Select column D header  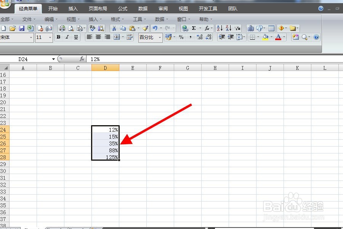(x=105, y=68)
